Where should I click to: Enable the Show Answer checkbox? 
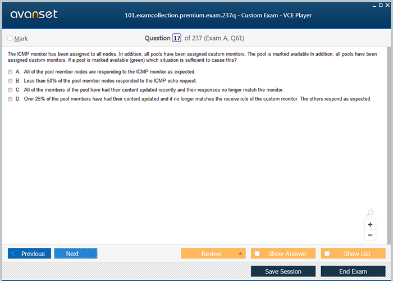pos(257,253)
